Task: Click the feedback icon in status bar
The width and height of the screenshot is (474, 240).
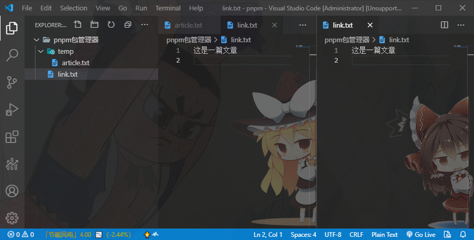Action: 447,235
